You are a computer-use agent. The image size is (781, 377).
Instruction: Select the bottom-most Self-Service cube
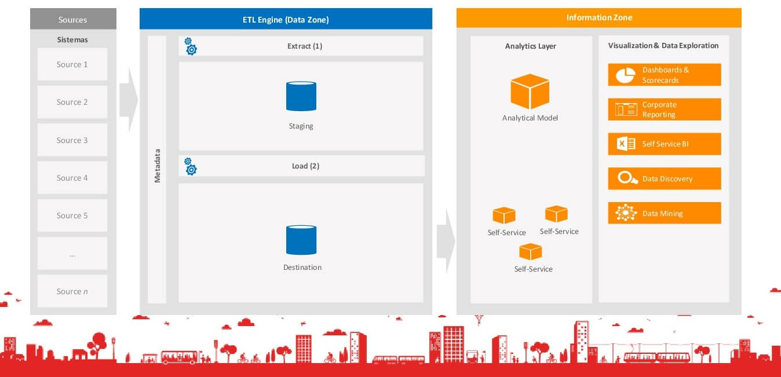530,252
